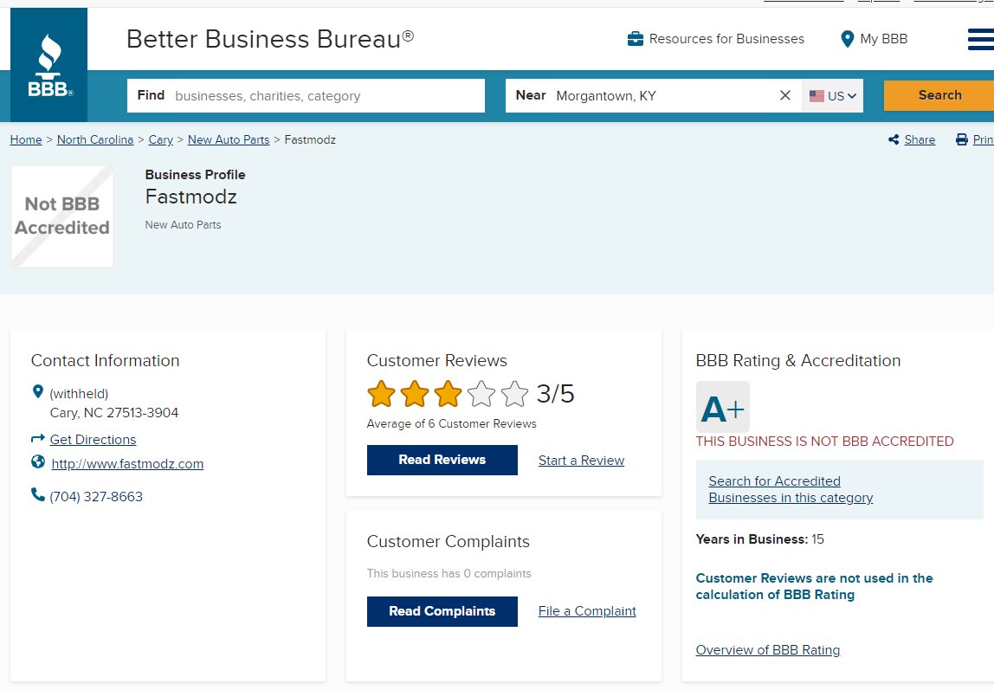Focus the Find businesses search field
Viewport: 994px width, 690px height.
click(x=306, y=96)
